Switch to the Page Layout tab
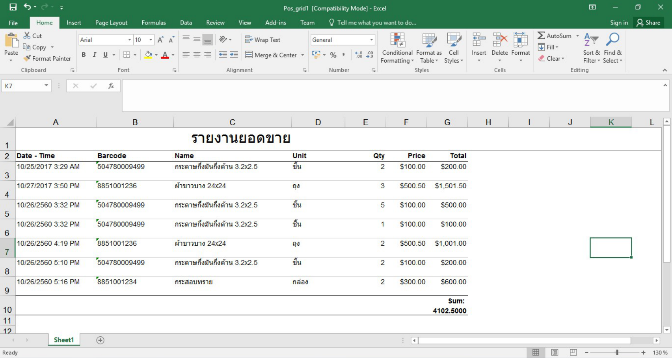This screenshot has height=358, width=672. (111, 23)
